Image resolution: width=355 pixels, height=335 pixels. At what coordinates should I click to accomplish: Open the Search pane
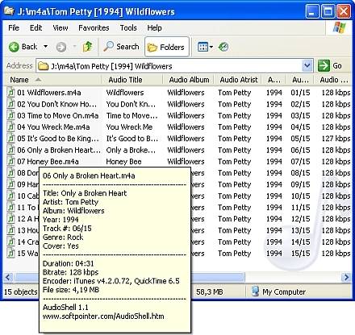click(121, 47)
